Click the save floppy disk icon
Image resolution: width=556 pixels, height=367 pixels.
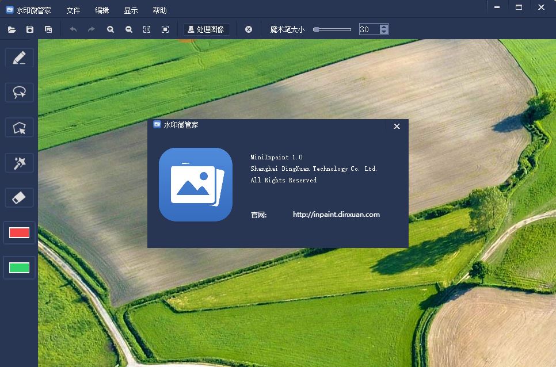30,29
